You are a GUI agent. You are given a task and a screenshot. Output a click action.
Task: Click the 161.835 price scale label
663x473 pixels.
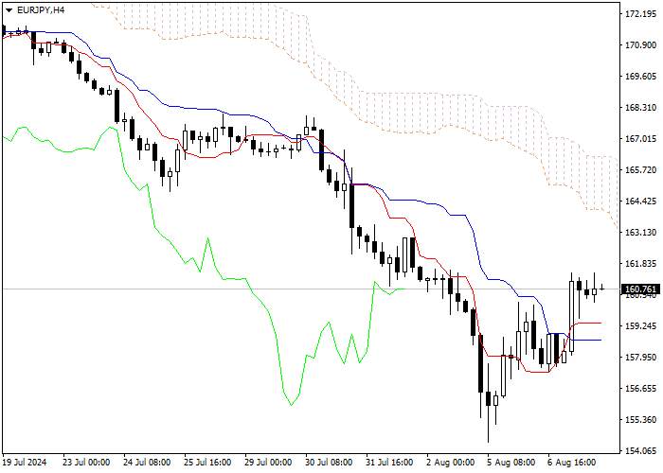coord(640,264)
